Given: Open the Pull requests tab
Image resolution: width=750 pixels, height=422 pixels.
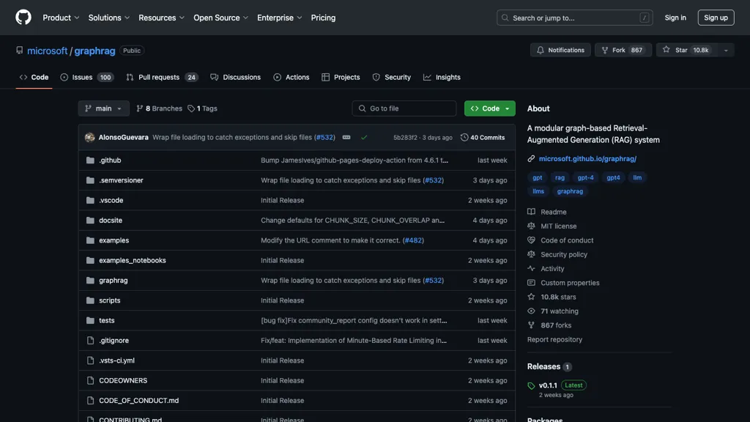Looking at the screenshot, I should tap(161, 77).
